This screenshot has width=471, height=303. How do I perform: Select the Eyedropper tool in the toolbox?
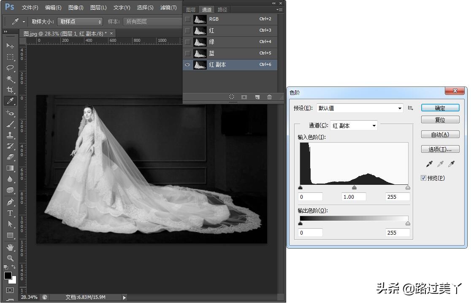point(10,101)
